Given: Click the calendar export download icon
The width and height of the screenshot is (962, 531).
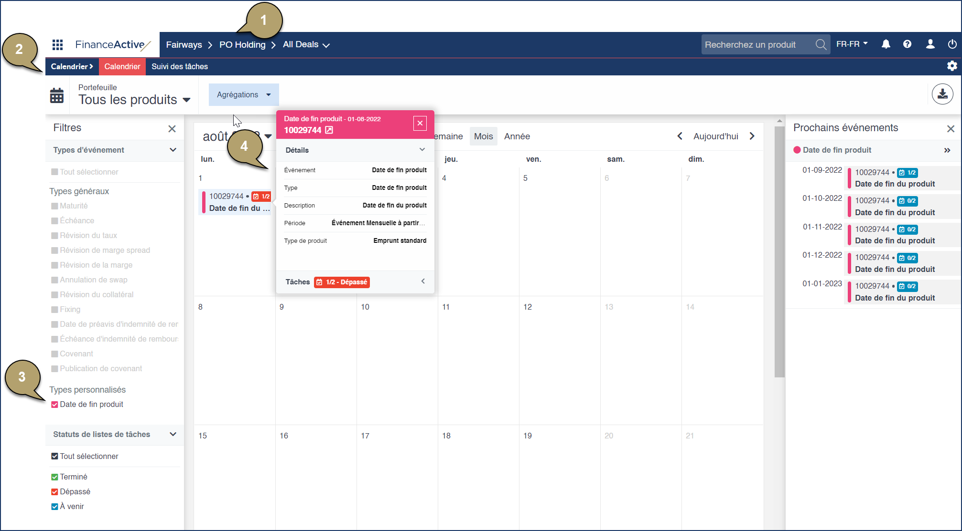Looking at the screenshot, I should (942, 94).
